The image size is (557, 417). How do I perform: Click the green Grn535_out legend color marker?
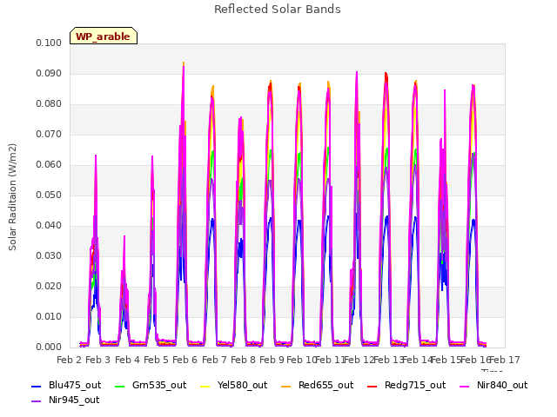click(120, 386)
